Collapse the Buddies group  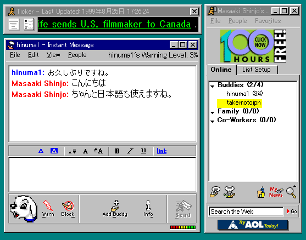coord(213,86)
